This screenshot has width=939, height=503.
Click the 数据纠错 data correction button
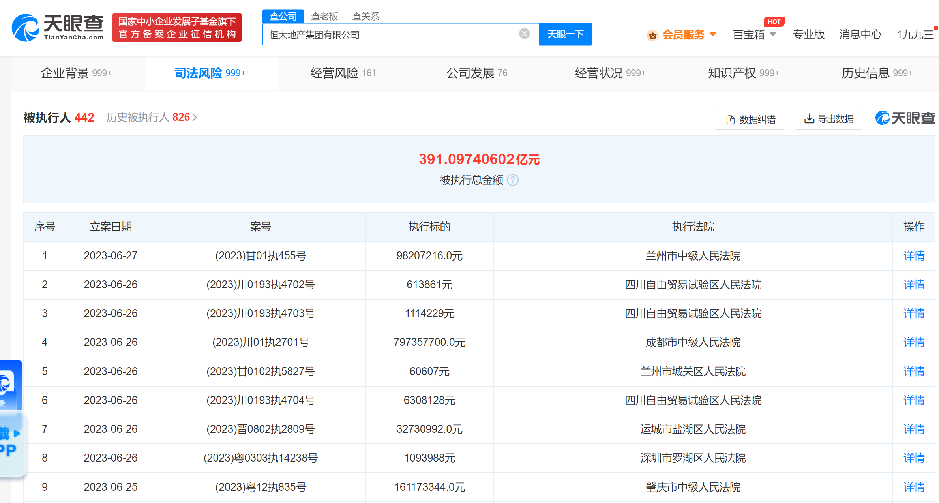coord(750,119)
